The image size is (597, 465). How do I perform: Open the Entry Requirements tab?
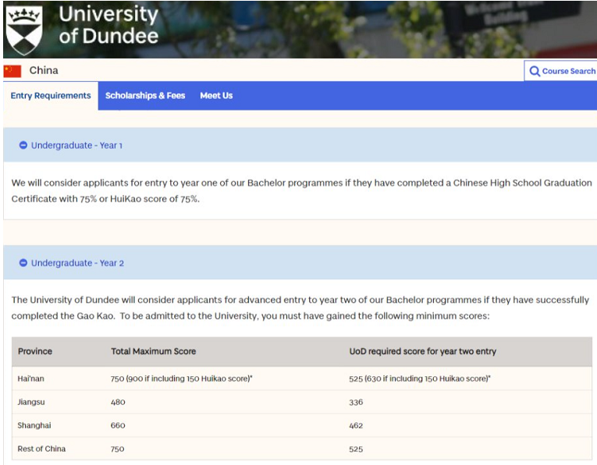click(51, 95)
